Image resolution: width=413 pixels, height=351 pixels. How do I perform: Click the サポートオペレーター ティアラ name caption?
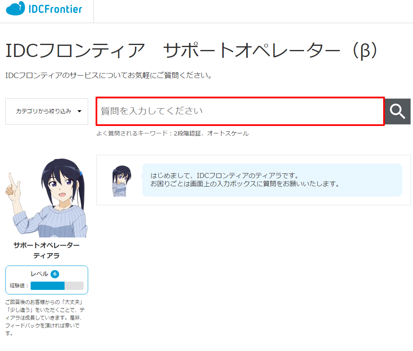pyautogui.click(x=47, y=250)
